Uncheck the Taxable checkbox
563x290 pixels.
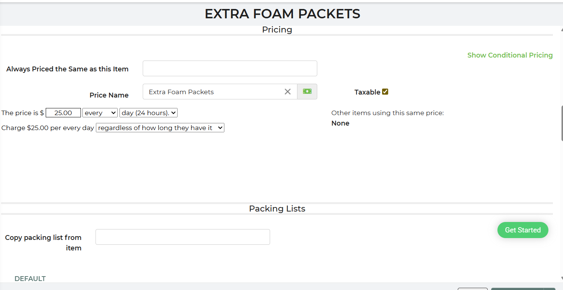tap(385, 92)
